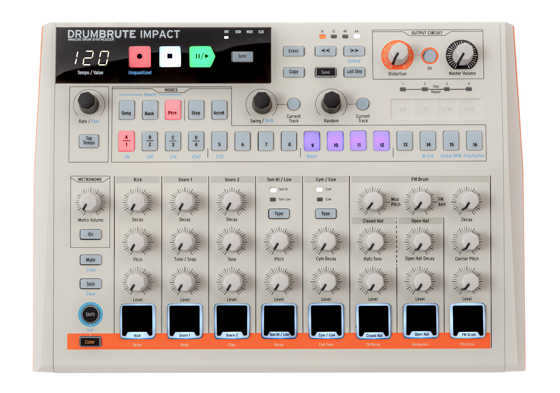Click the Solo button
The width and height of the screenshot is (560, 393).
[90, 284]
